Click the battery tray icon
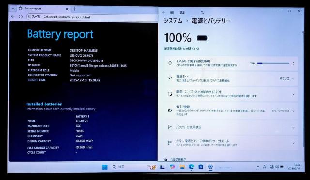 click(282, 167)
